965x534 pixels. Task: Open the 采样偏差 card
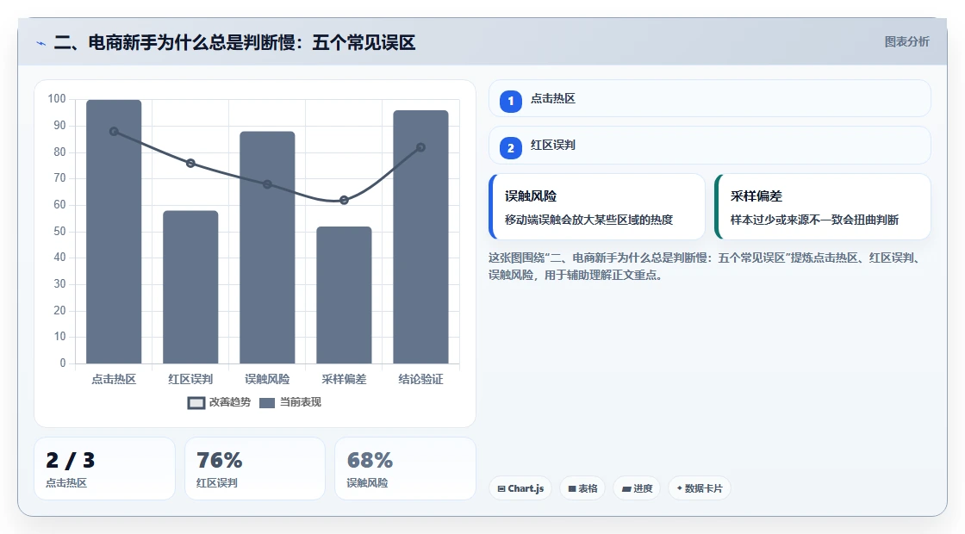822,207
